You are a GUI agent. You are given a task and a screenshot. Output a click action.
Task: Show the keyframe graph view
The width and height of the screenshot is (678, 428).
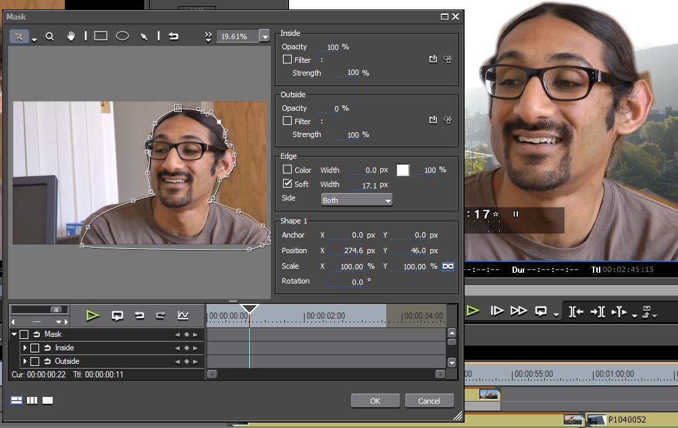pos(183,315)
